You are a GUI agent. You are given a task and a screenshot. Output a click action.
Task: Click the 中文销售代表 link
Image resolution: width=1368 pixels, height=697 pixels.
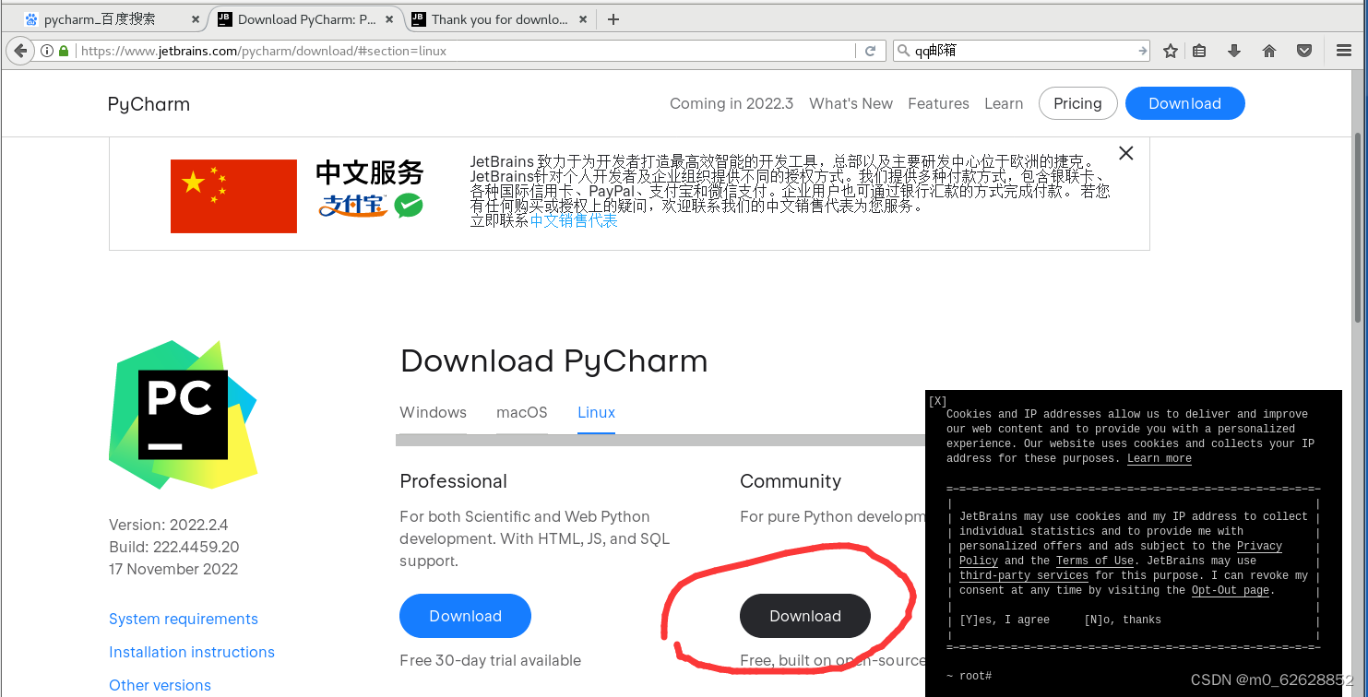pos(574,221)
